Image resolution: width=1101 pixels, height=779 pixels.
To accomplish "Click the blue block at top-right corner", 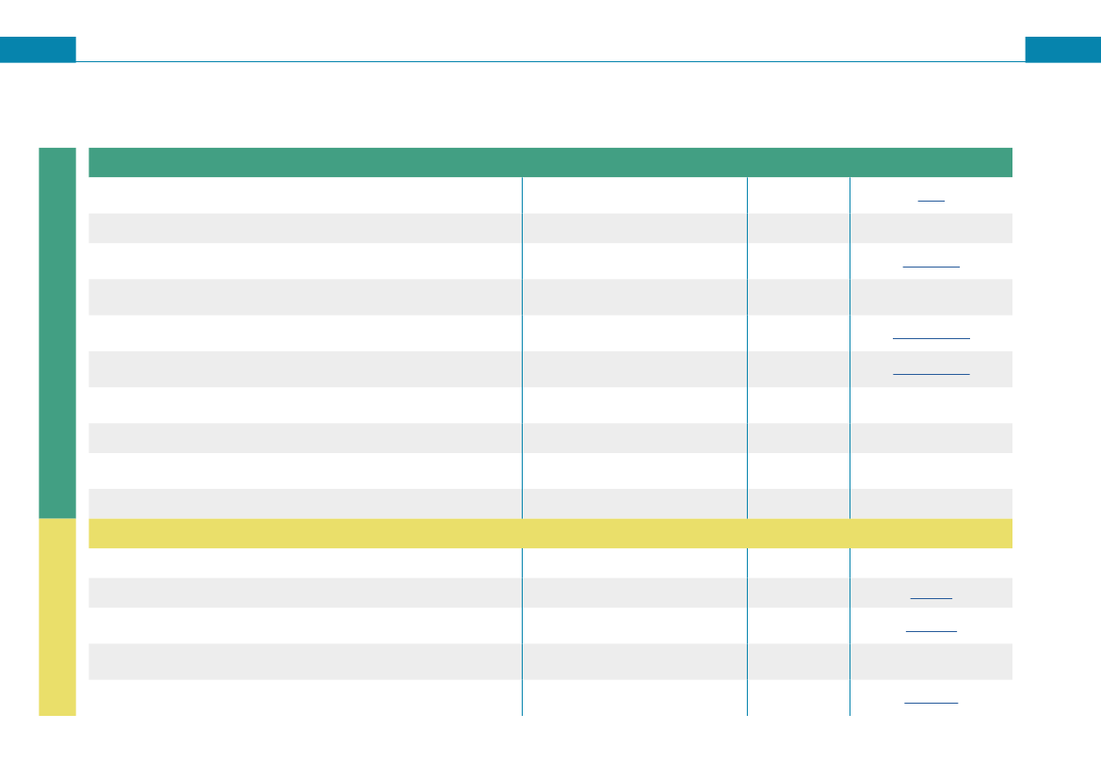I will pyautogui.click(x=1062, y=49).
